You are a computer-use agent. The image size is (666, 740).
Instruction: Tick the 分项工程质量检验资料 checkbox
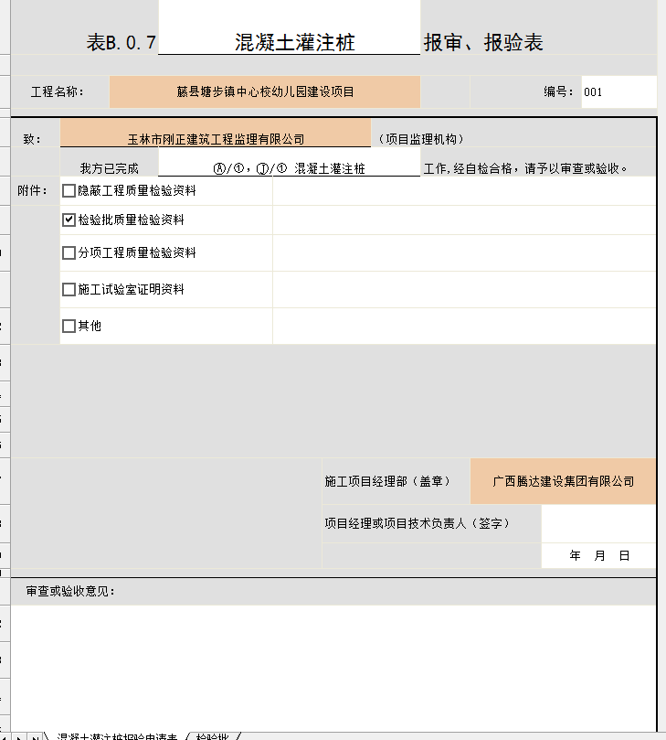click(69, 253)
